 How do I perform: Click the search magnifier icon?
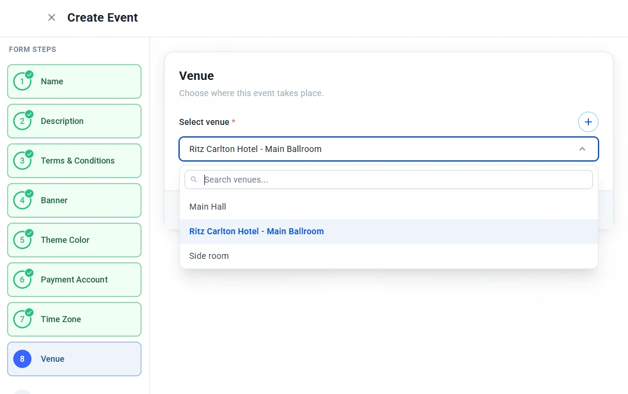point(194,180)
